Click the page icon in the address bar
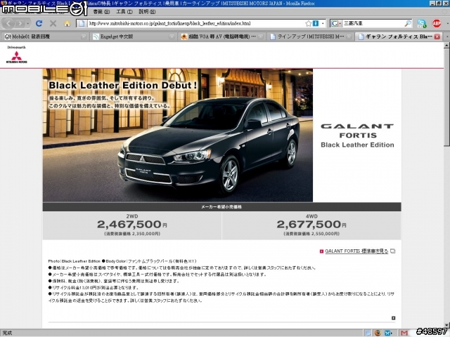 pos(82,23)
